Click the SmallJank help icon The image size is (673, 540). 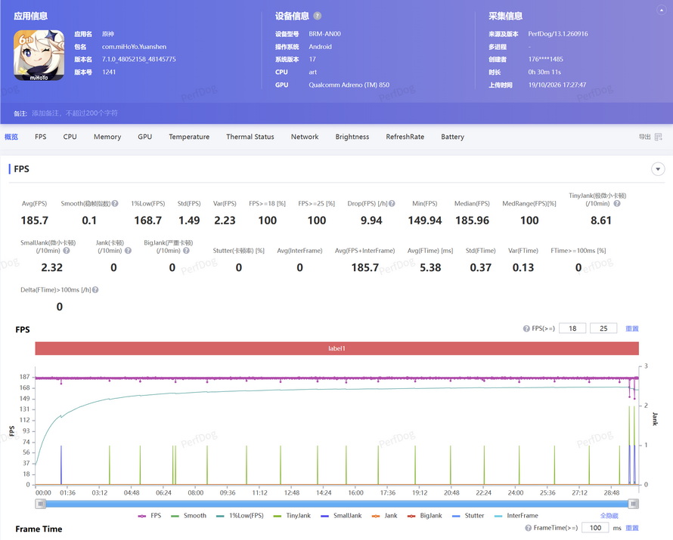[x=66, y=251]
